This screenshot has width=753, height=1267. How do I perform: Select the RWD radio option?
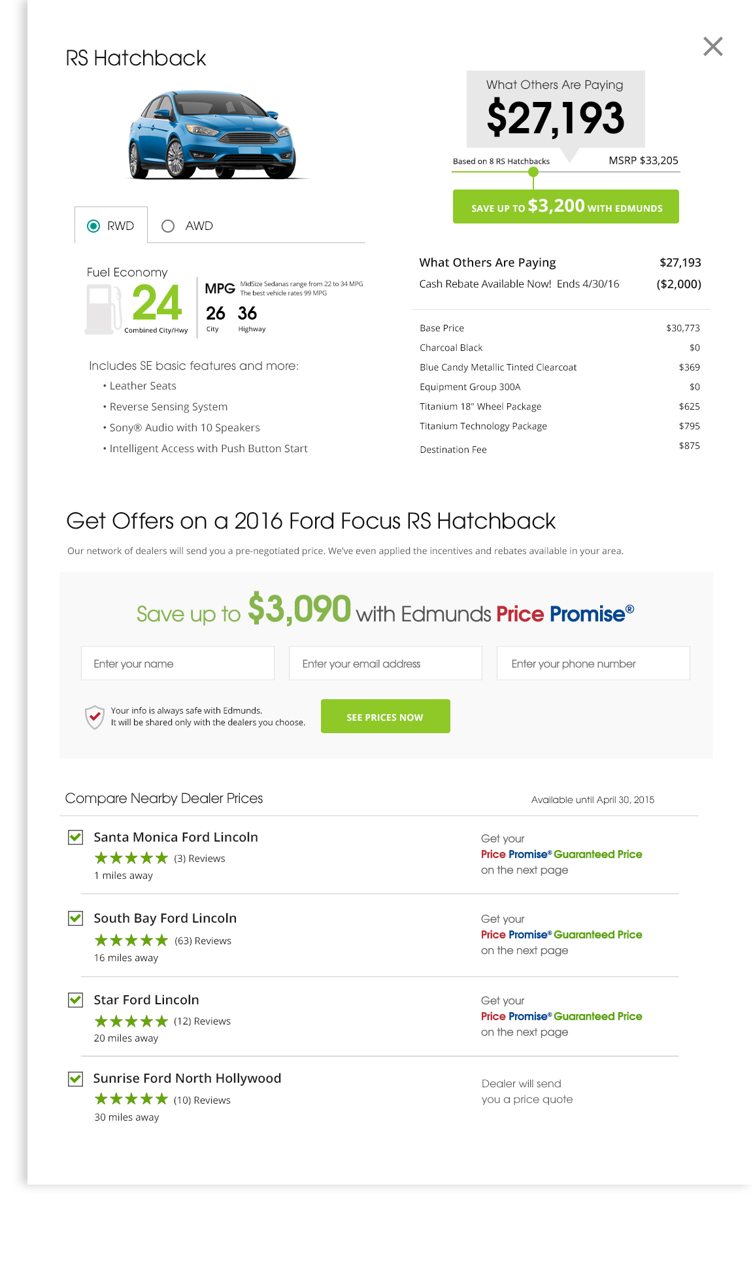pyautogui.click(x=94, y=226)
